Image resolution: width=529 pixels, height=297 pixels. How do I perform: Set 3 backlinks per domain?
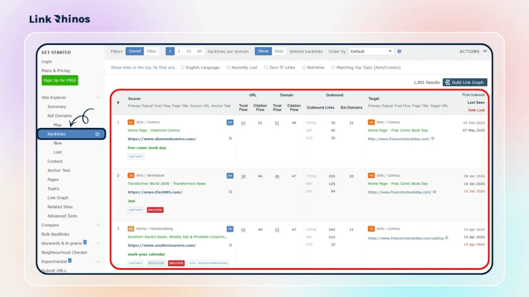179,51
